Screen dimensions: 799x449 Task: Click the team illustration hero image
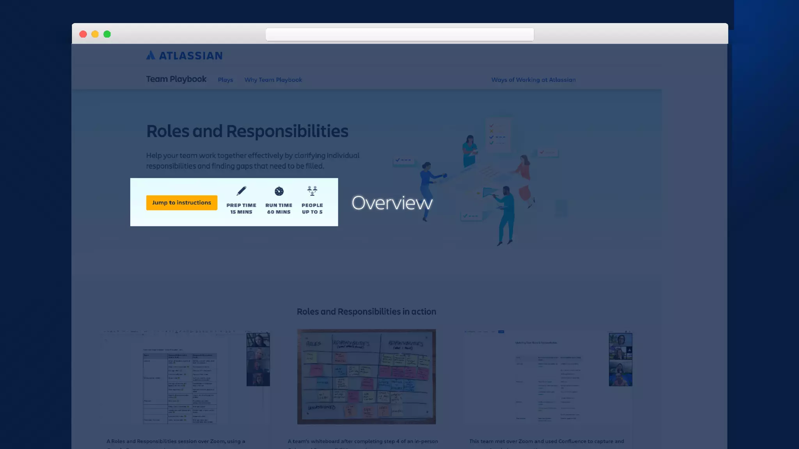[x=480, y=179]
